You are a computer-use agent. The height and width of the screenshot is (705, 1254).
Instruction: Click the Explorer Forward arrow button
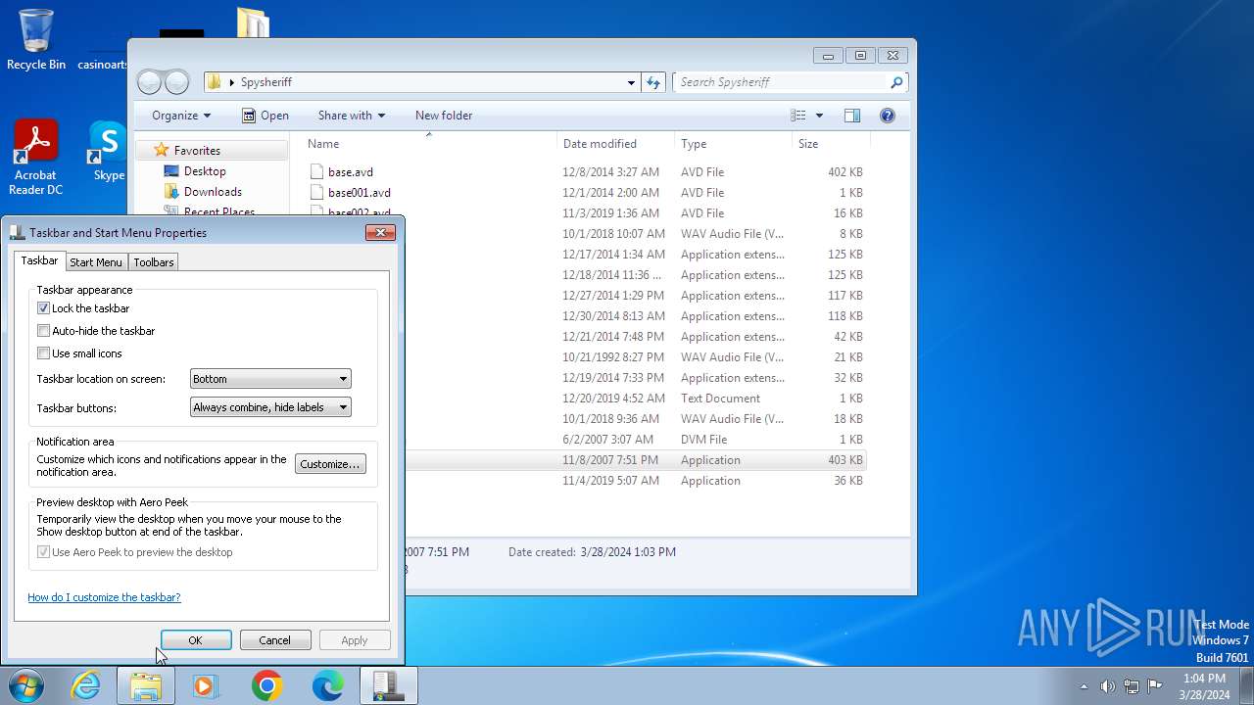[x=176, y=82]
